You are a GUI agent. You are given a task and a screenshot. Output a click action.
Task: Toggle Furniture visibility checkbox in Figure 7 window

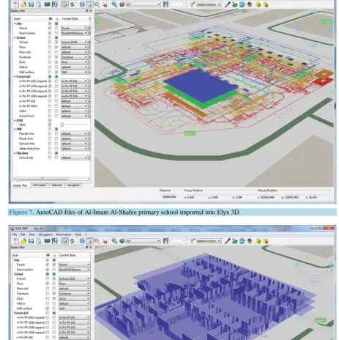point(50,57)
